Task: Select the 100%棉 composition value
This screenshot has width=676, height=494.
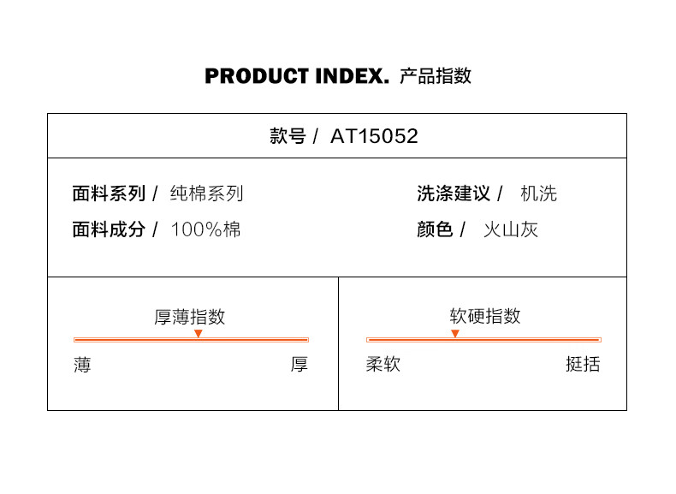Action: [x=206, y=229]
